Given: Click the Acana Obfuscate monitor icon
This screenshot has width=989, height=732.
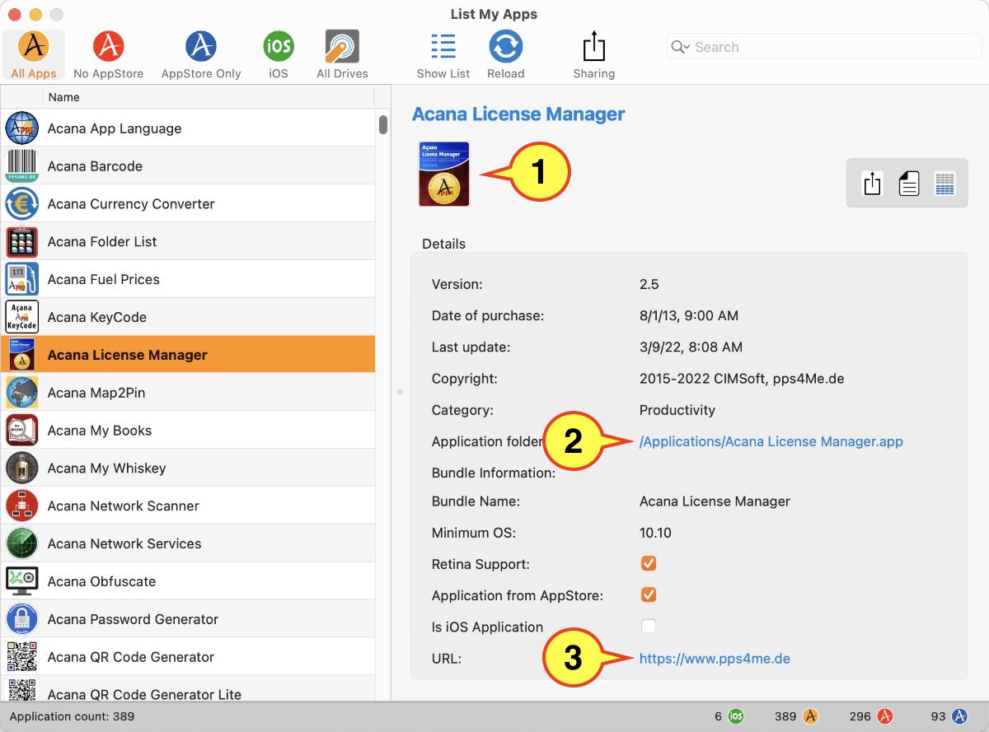Looking at the screenshot, I should 22,582.
